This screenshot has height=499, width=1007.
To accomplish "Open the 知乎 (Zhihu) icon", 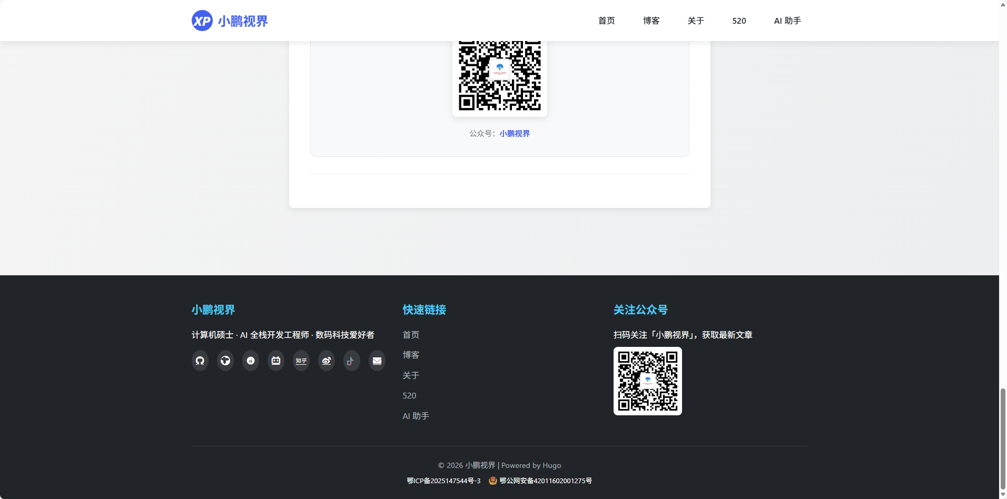I will pos(301,361).
